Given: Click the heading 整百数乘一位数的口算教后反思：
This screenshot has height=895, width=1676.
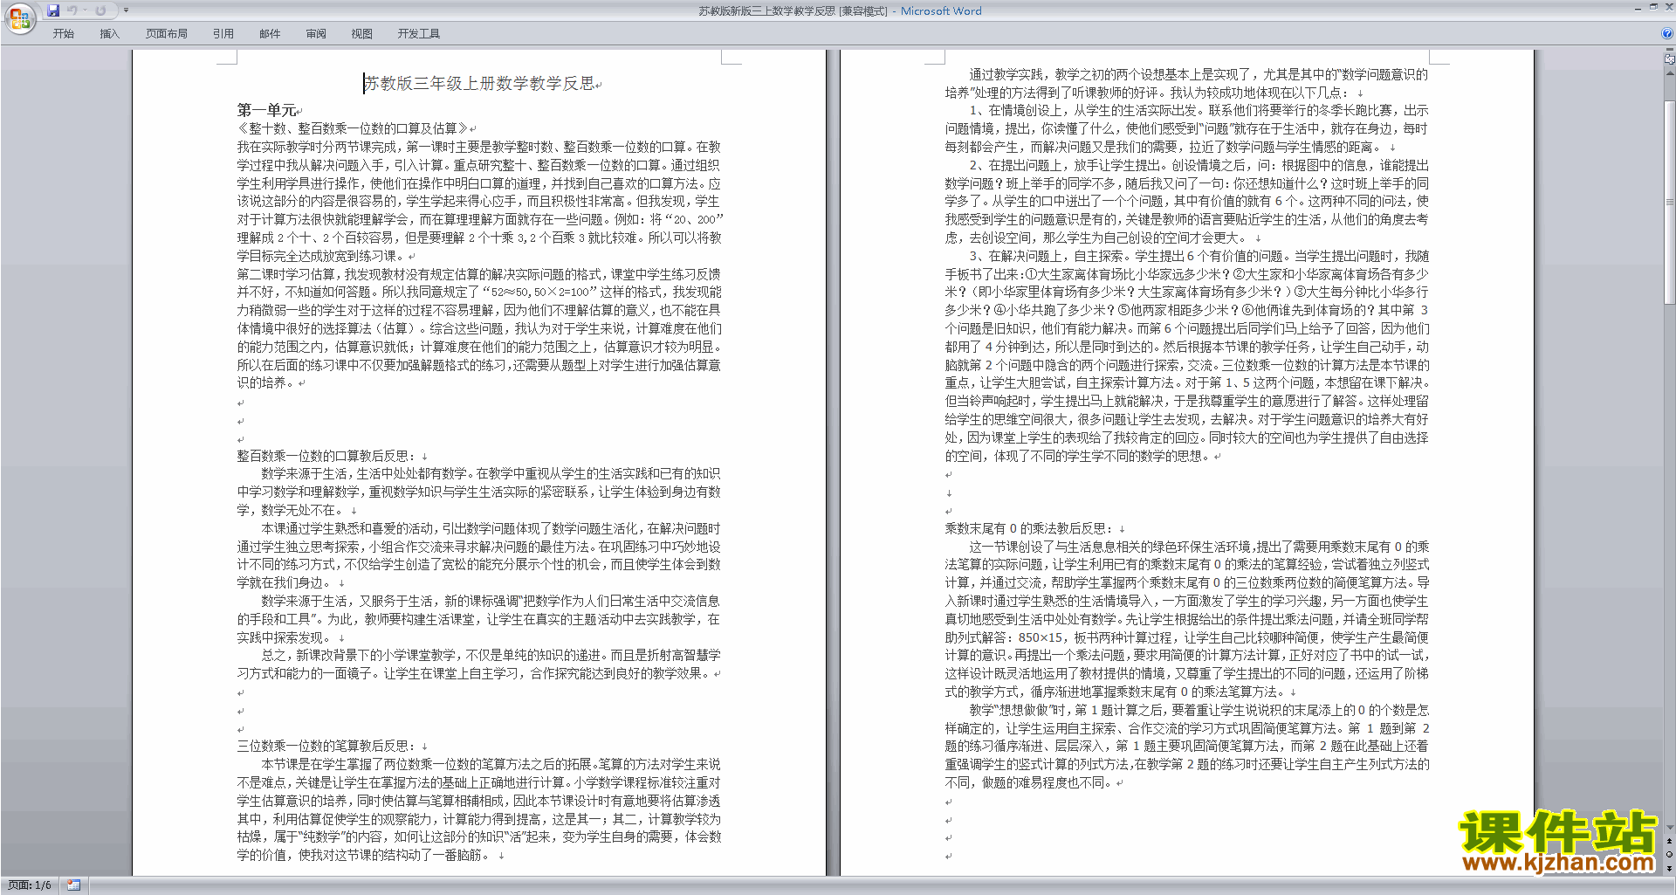Looking at the screenshot, I should (x=327, y=456).
